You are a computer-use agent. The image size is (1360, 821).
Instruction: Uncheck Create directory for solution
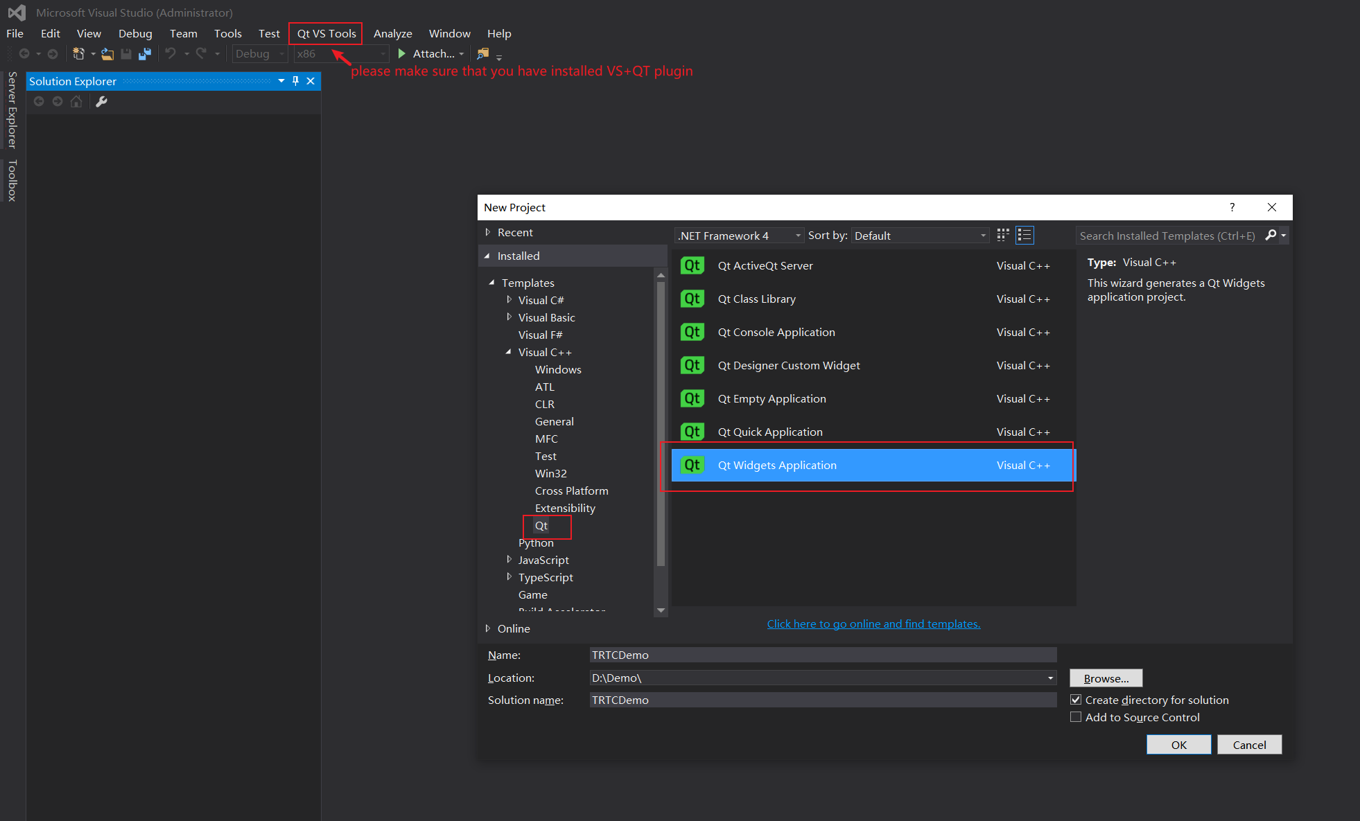click(x=1076, y=700)
